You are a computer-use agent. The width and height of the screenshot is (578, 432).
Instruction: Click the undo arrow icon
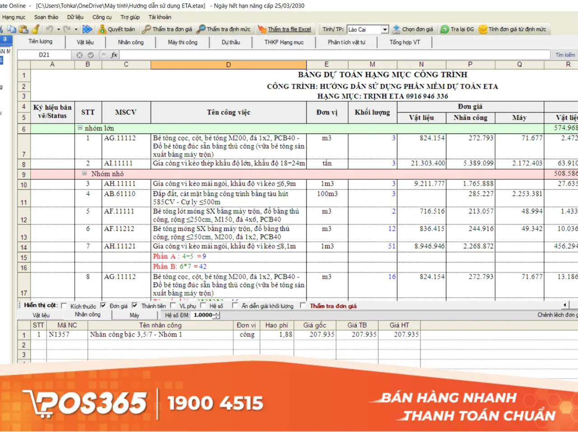49,29
